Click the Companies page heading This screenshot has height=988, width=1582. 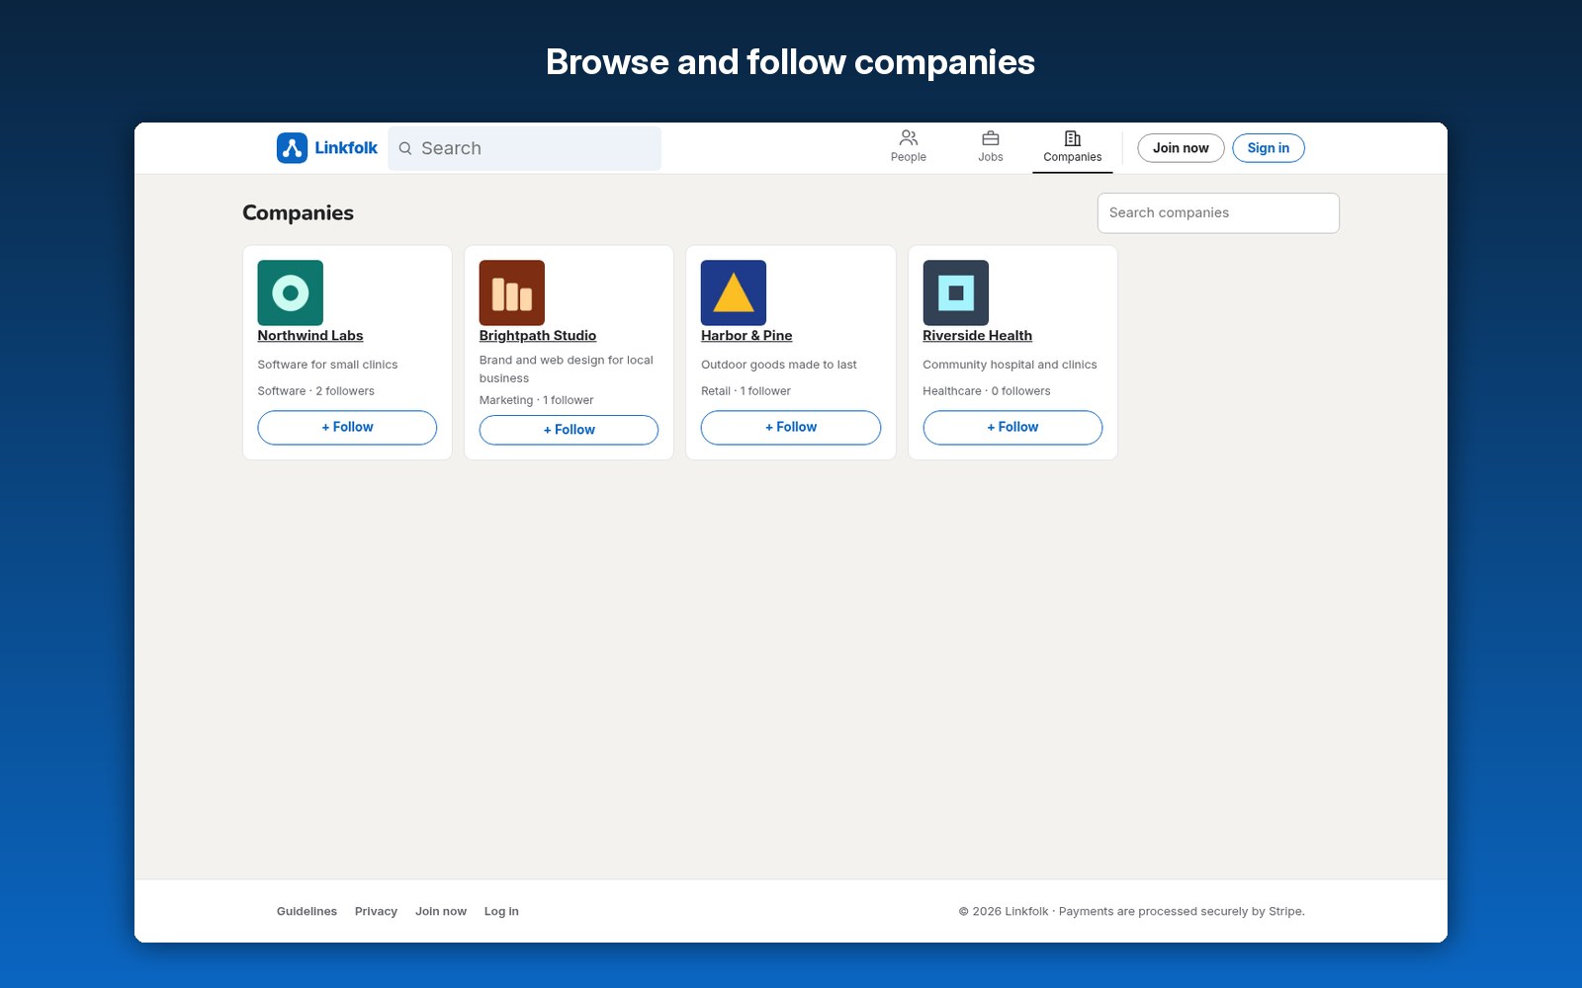[298, 213]
